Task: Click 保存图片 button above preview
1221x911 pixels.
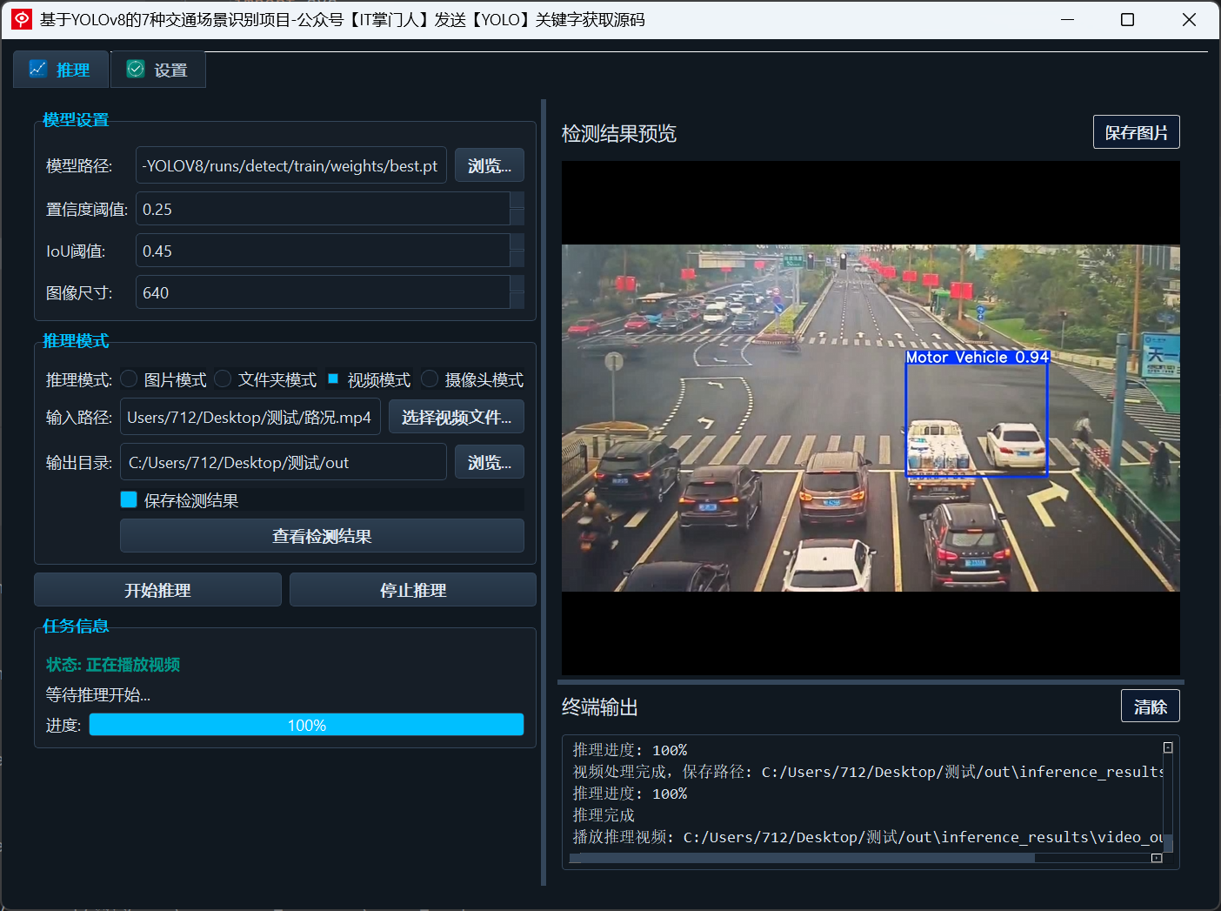Action: tap(1137, 132)
